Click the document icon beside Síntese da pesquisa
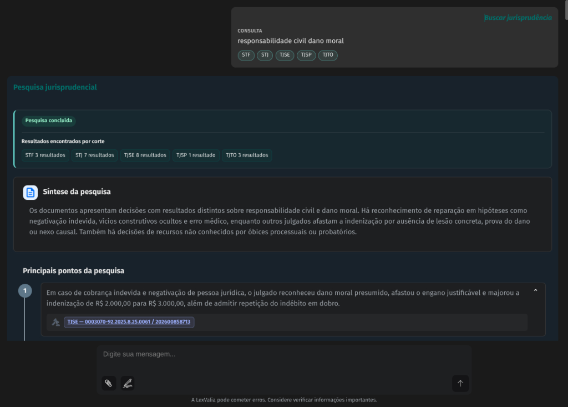The width and height of the screenshot is (568, 407). (31, 192)
